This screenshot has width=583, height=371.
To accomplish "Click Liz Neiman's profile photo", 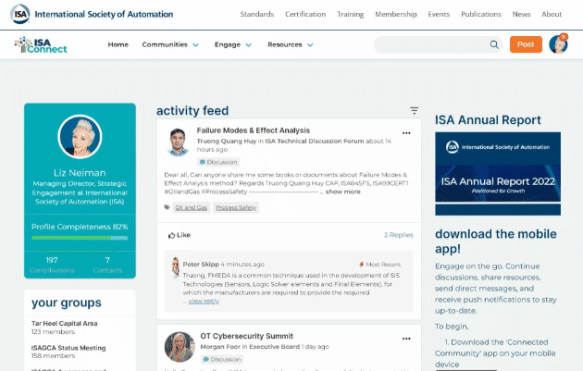I will pyautogui.click(x=80, y=138).
